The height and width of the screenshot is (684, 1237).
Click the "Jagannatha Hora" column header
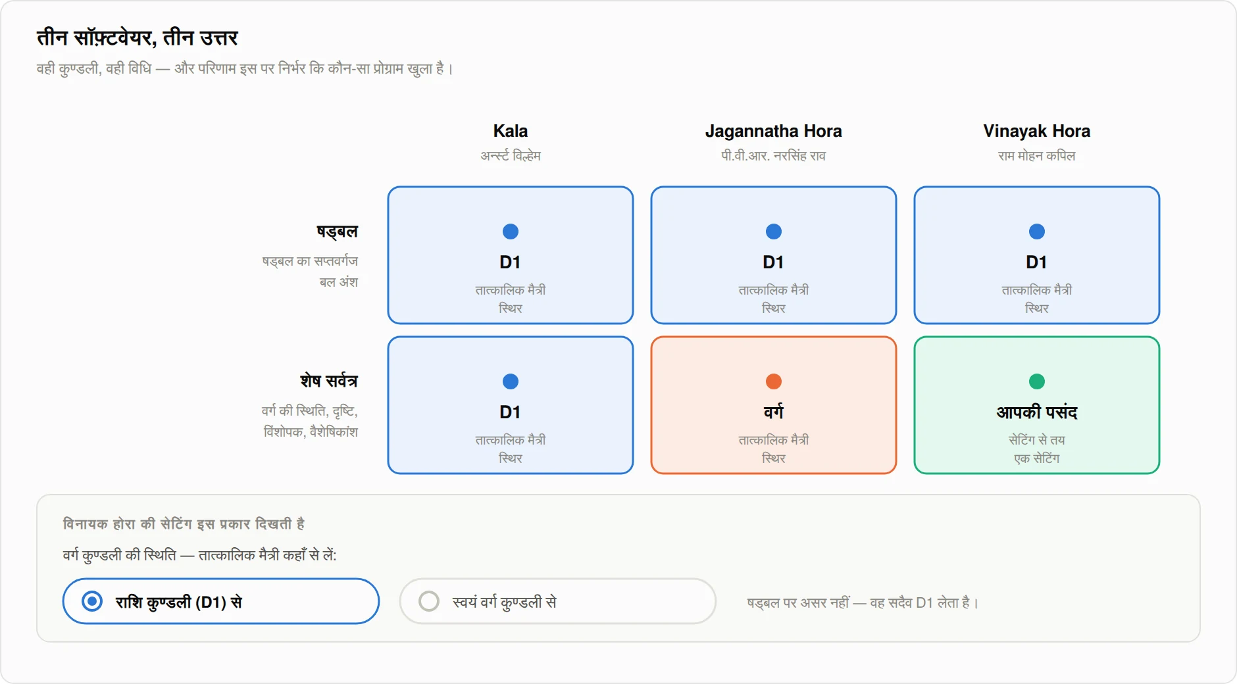pyautogui.click(x=774, y=131)
